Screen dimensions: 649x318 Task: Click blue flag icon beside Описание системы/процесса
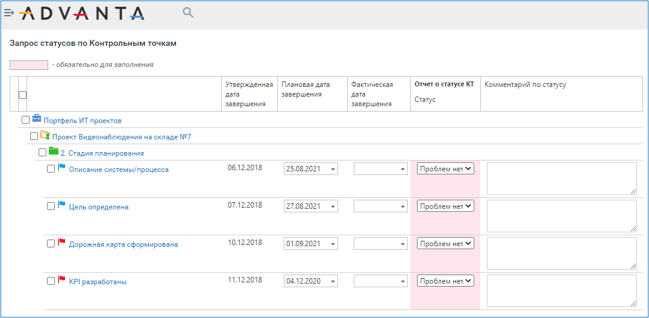tap(61, 168)
